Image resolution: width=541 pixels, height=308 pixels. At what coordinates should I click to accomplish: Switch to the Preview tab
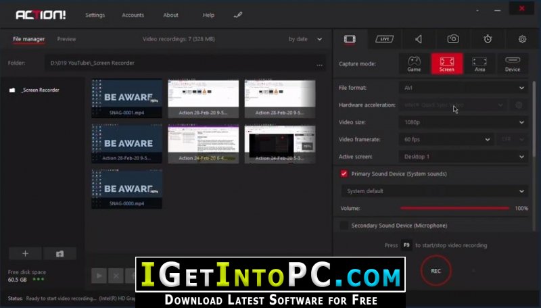coord(66,39)
